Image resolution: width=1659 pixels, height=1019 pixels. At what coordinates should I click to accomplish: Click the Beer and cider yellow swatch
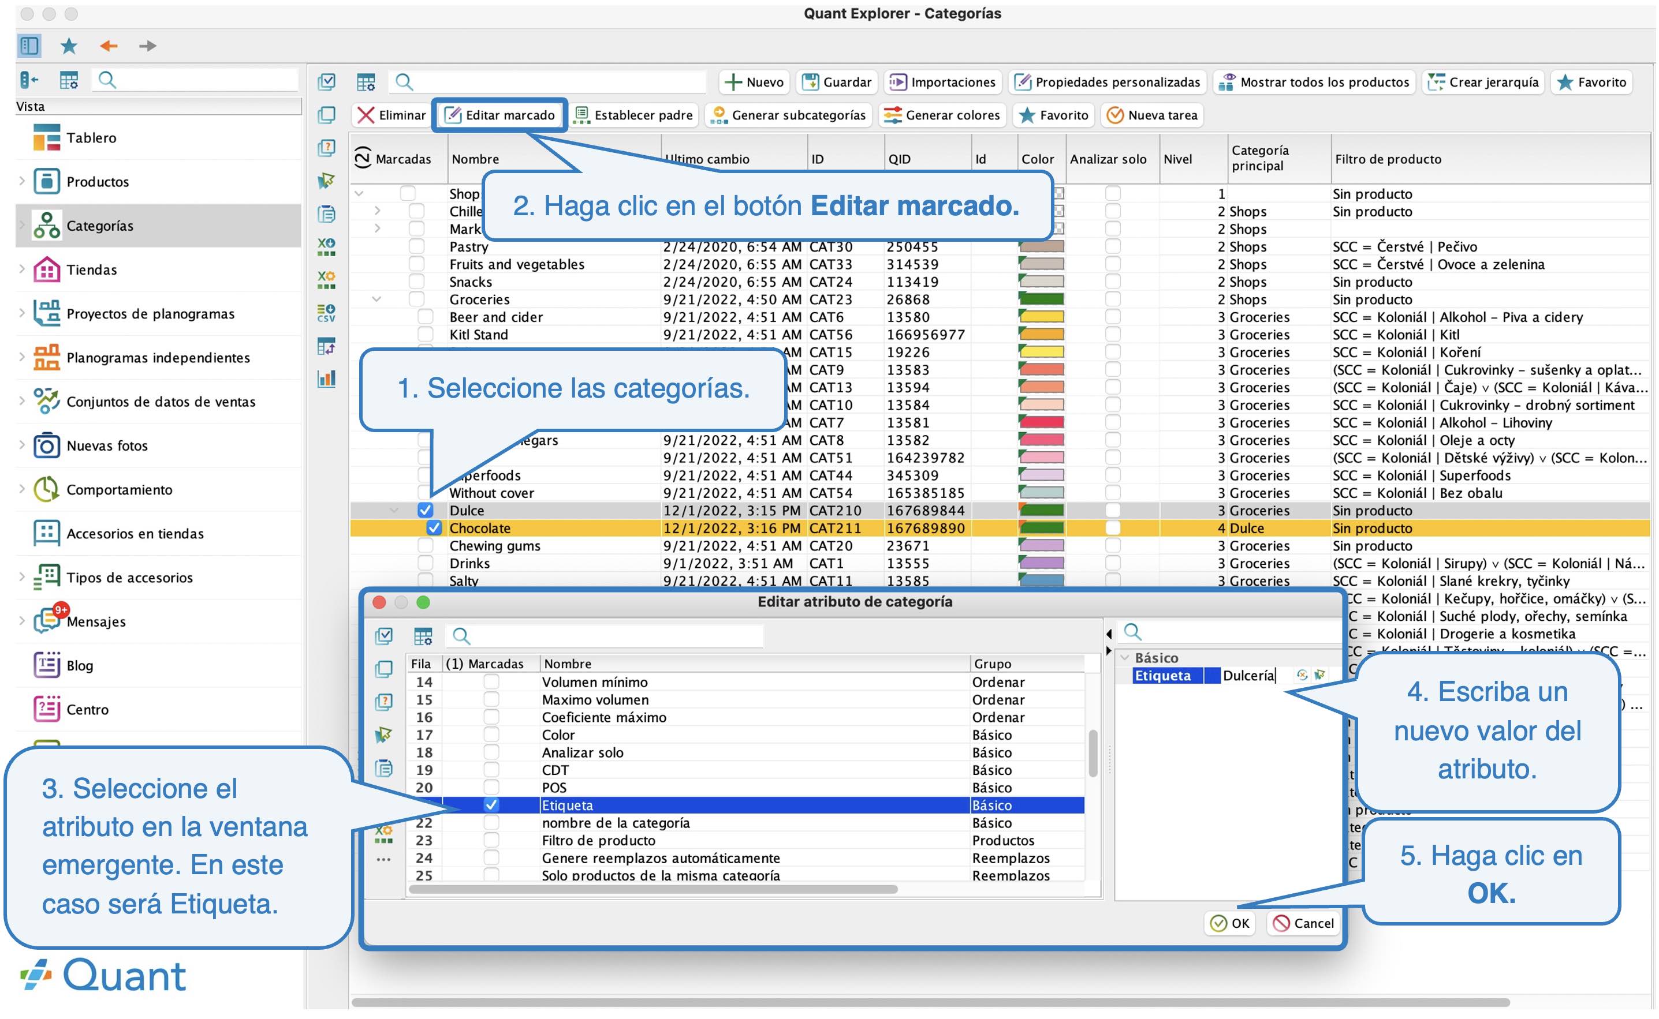[1041, 317]
